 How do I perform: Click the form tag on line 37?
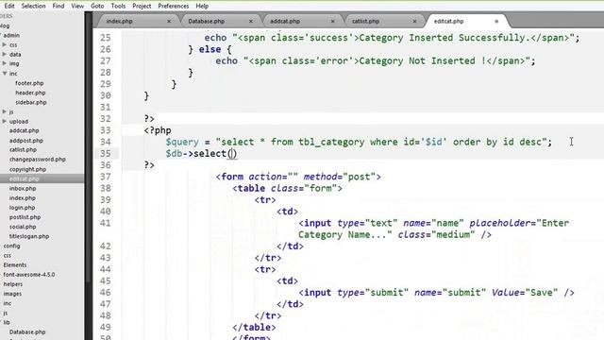298,177
